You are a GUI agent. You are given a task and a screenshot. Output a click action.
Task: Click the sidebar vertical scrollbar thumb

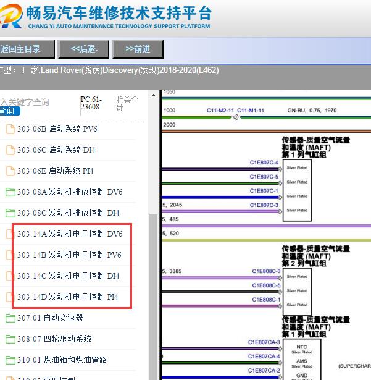153,296
